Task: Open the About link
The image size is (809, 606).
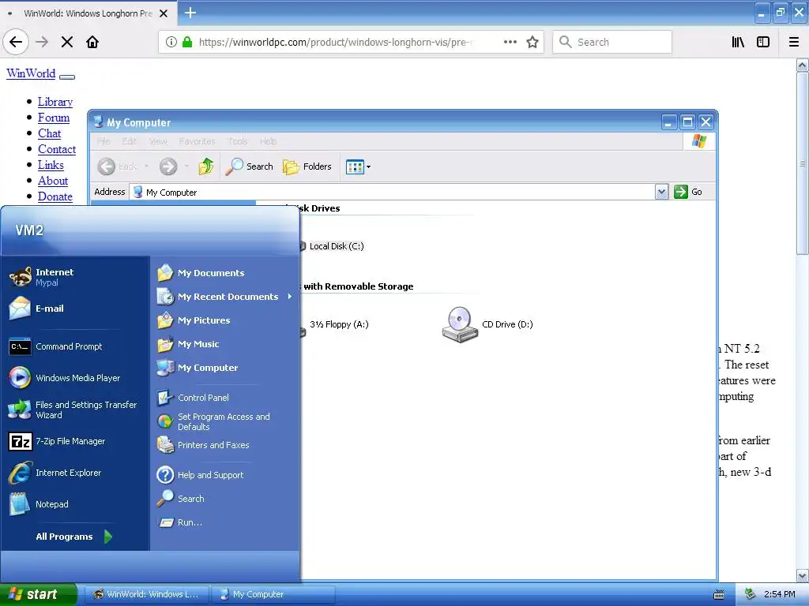Action: click(53, 181)
